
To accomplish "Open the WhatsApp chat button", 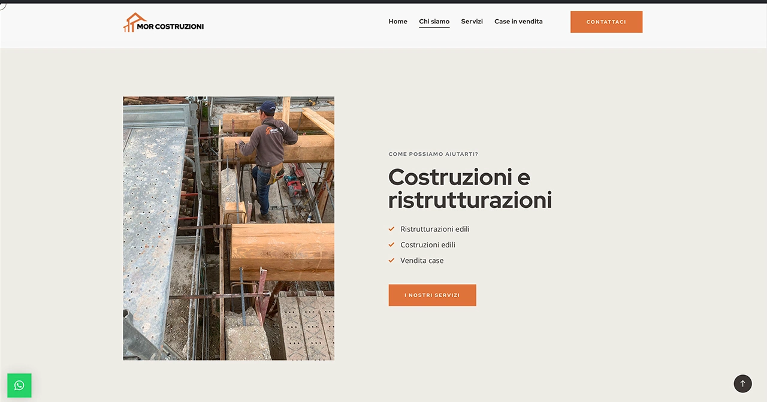I will point(19,385).
